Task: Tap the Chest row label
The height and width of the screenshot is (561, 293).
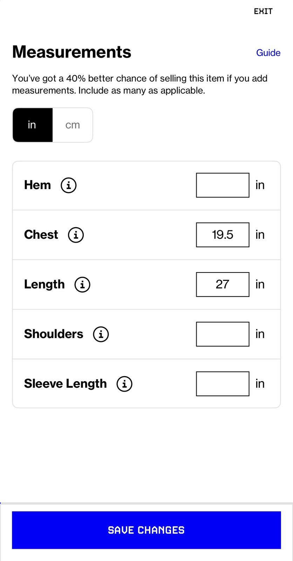Action: 41,235
